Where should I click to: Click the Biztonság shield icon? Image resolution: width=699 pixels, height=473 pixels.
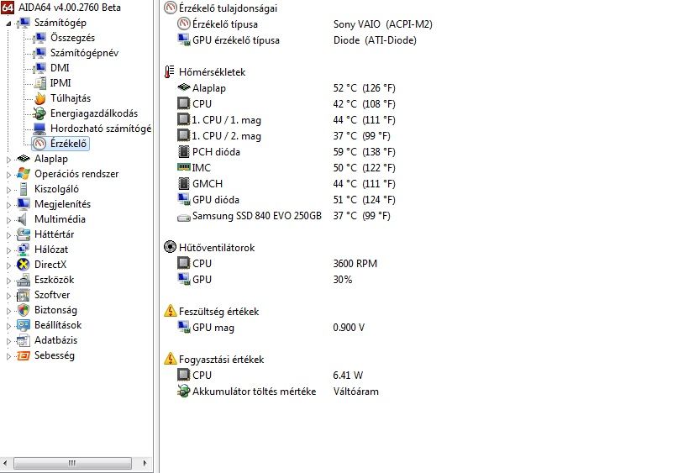(24, 310)
